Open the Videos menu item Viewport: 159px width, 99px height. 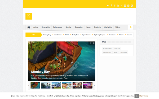tap(118, 27)
